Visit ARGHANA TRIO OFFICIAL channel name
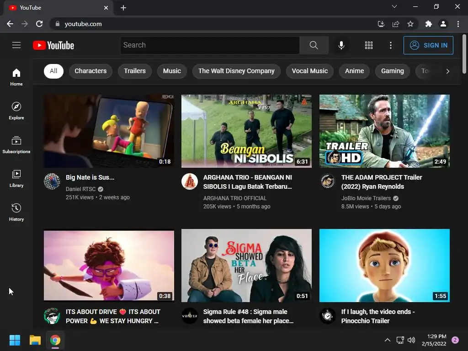Viewport: 468px width, 351px height. coord(235,198)
